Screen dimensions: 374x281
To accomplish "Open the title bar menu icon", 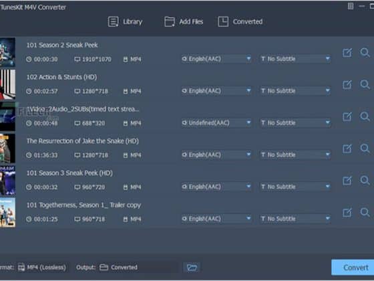I will click(x=351, y=6).
